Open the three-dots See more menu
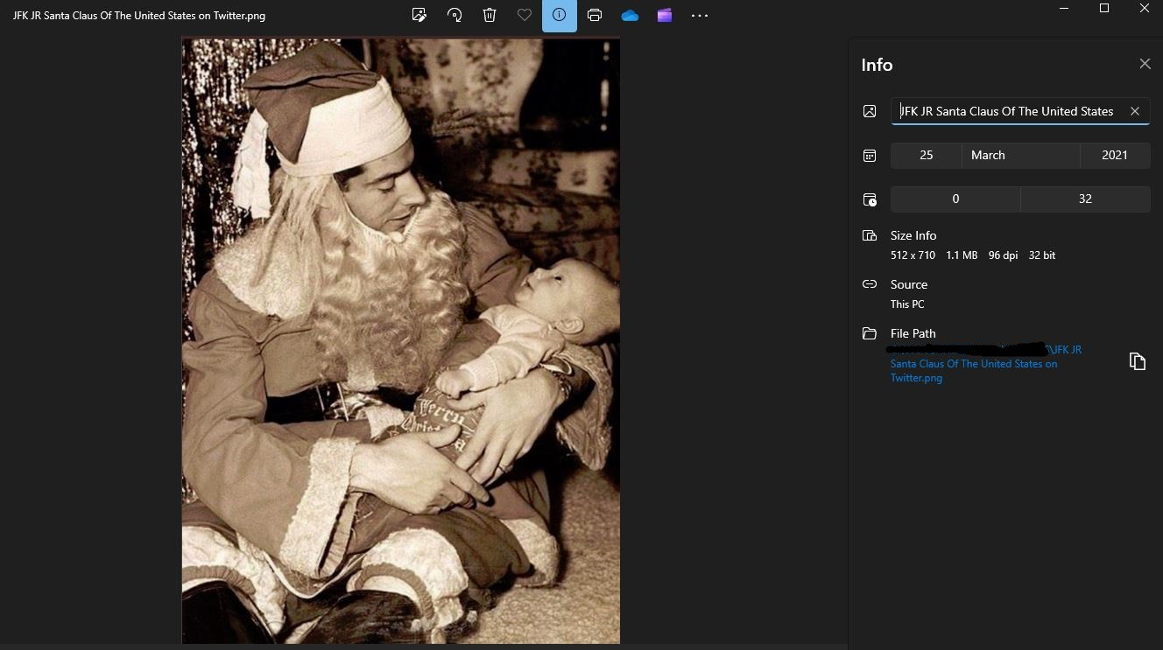 pyautogui.click(x=700, y=15)
